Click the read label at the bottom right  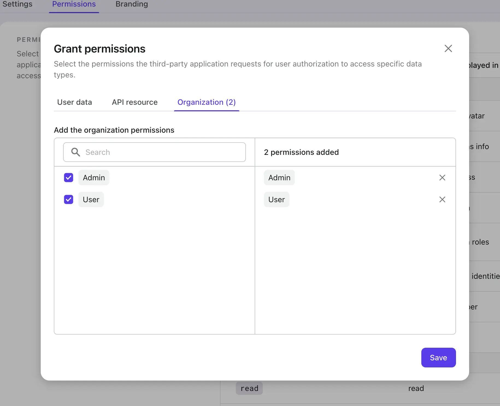[x=416, y=388]
